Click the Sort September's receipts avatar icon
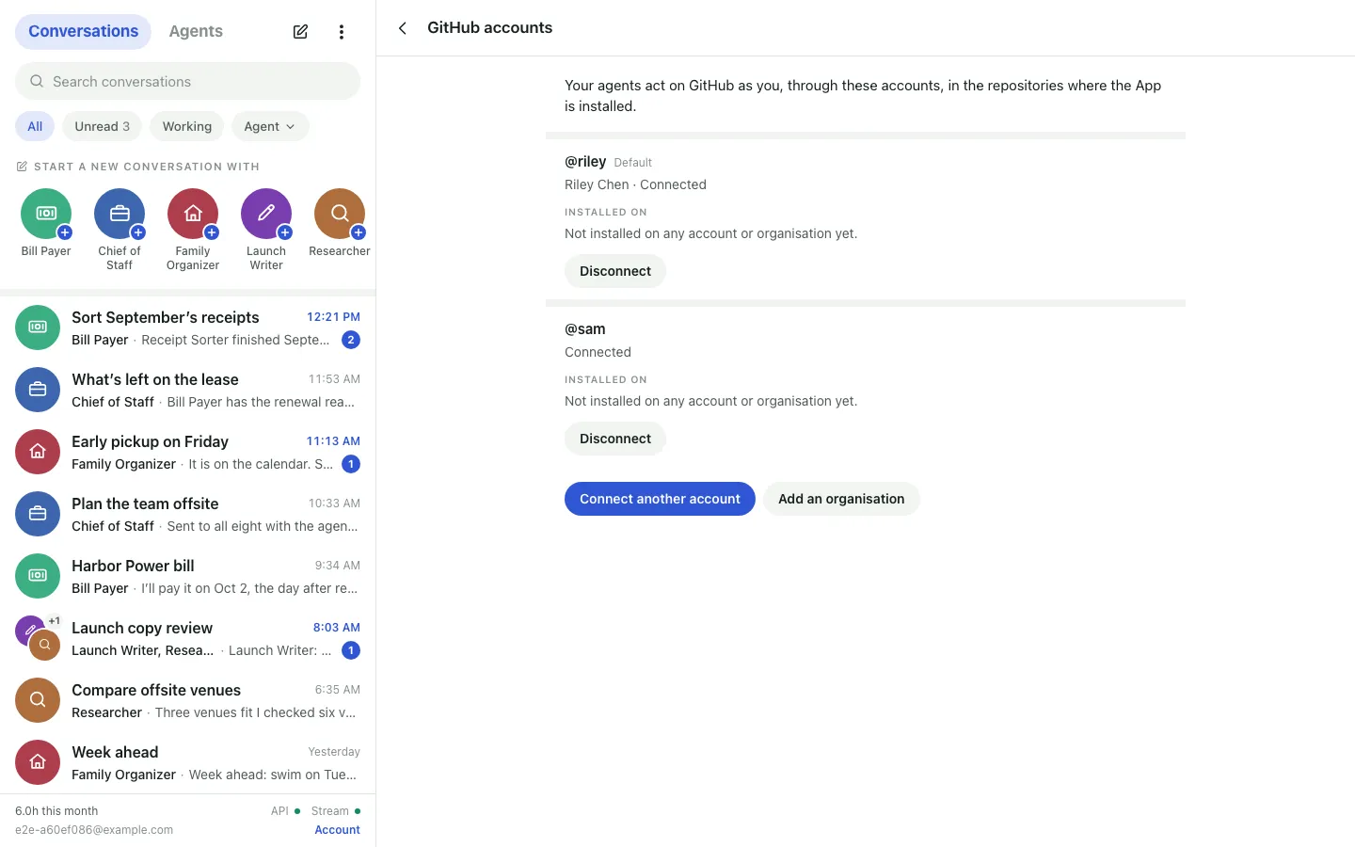 [38, 328]
